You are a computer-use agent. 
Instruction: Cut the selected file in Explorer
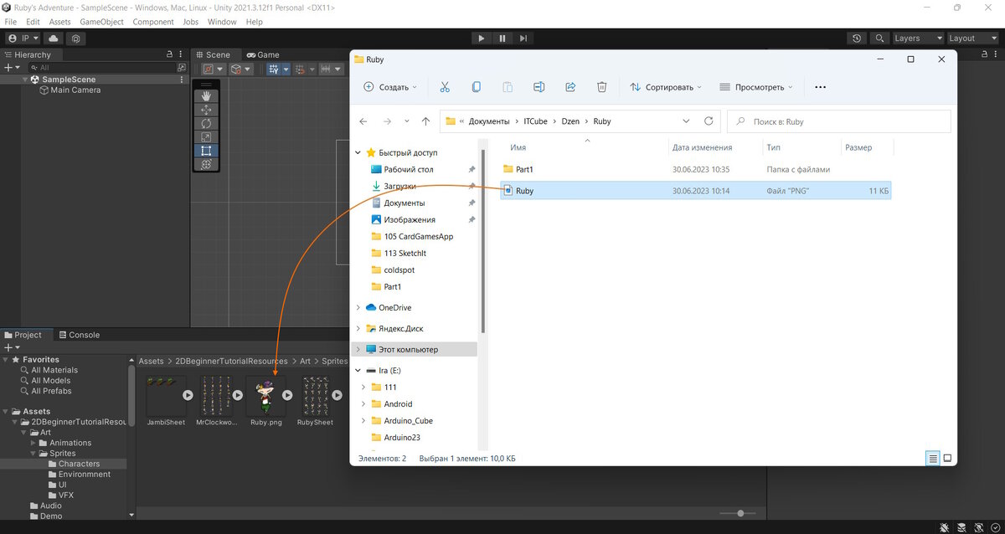445,87
